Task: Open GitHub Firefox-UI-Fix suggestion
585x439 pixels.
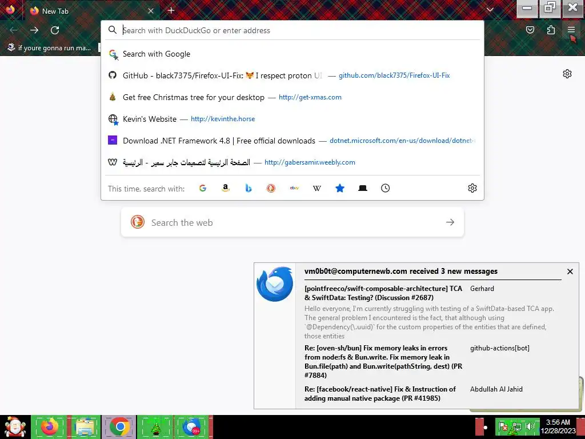Action: 292,75
